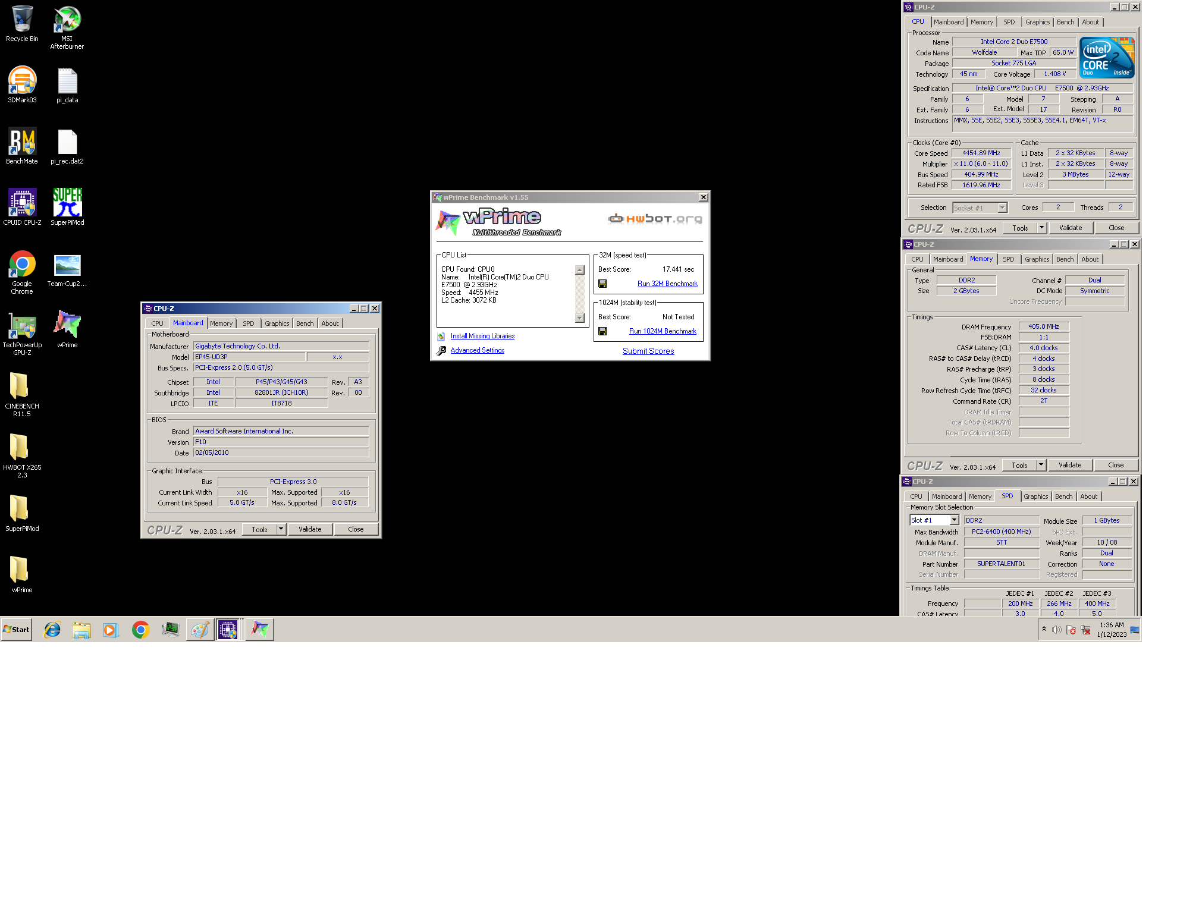Open MSI Afterburner desktop shortcut

click(67, 27)
